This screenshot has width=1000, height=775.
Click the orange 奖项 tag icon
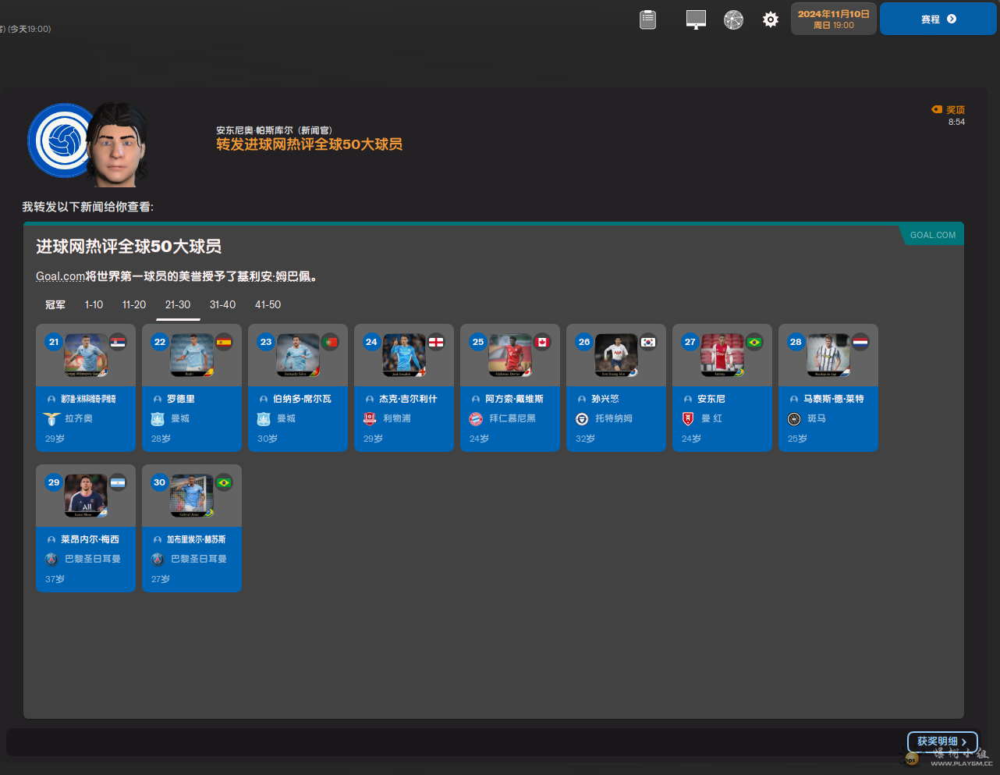[937, 110]
